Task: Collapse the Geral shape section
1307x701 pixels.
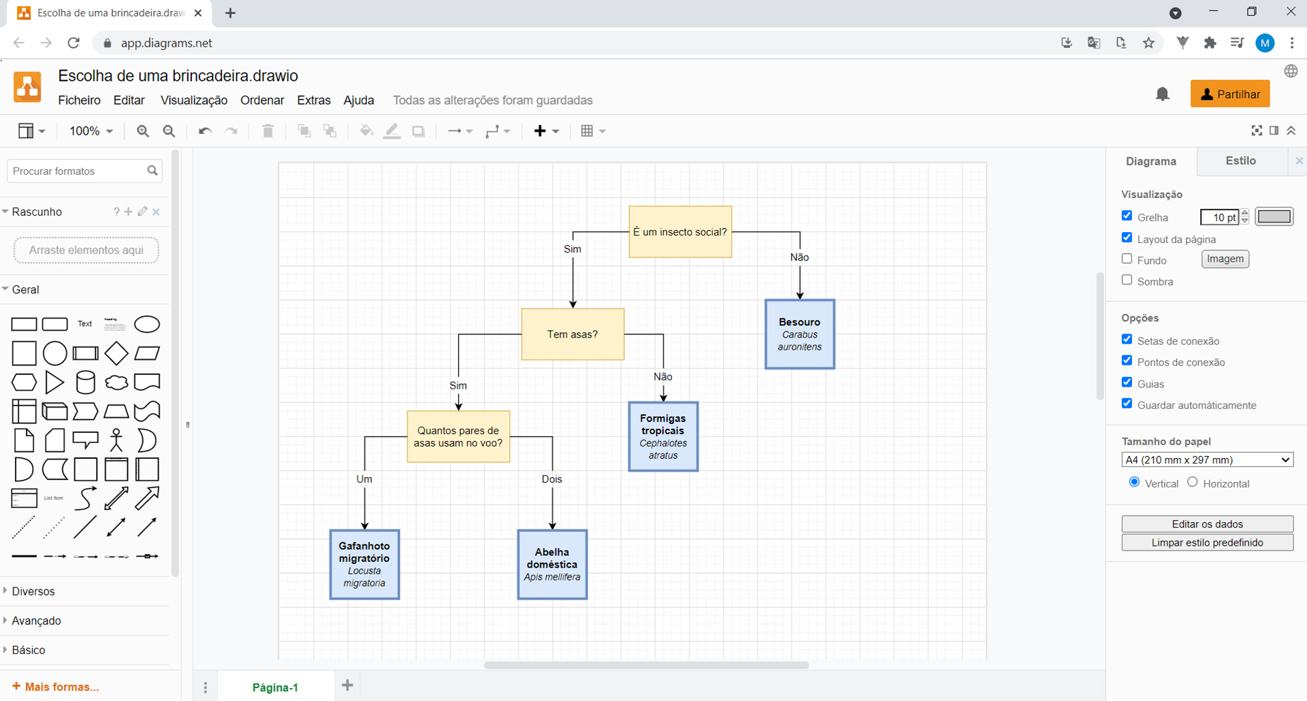Action: click(x=25, y=289)
